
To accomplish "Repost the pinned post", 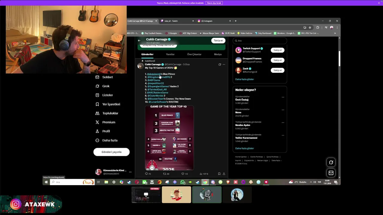I will point(166,173).
